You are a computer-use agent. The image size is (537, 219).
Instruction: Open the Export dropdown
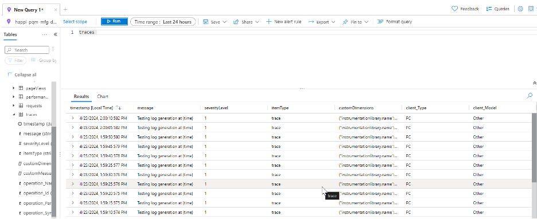(322, 22)
